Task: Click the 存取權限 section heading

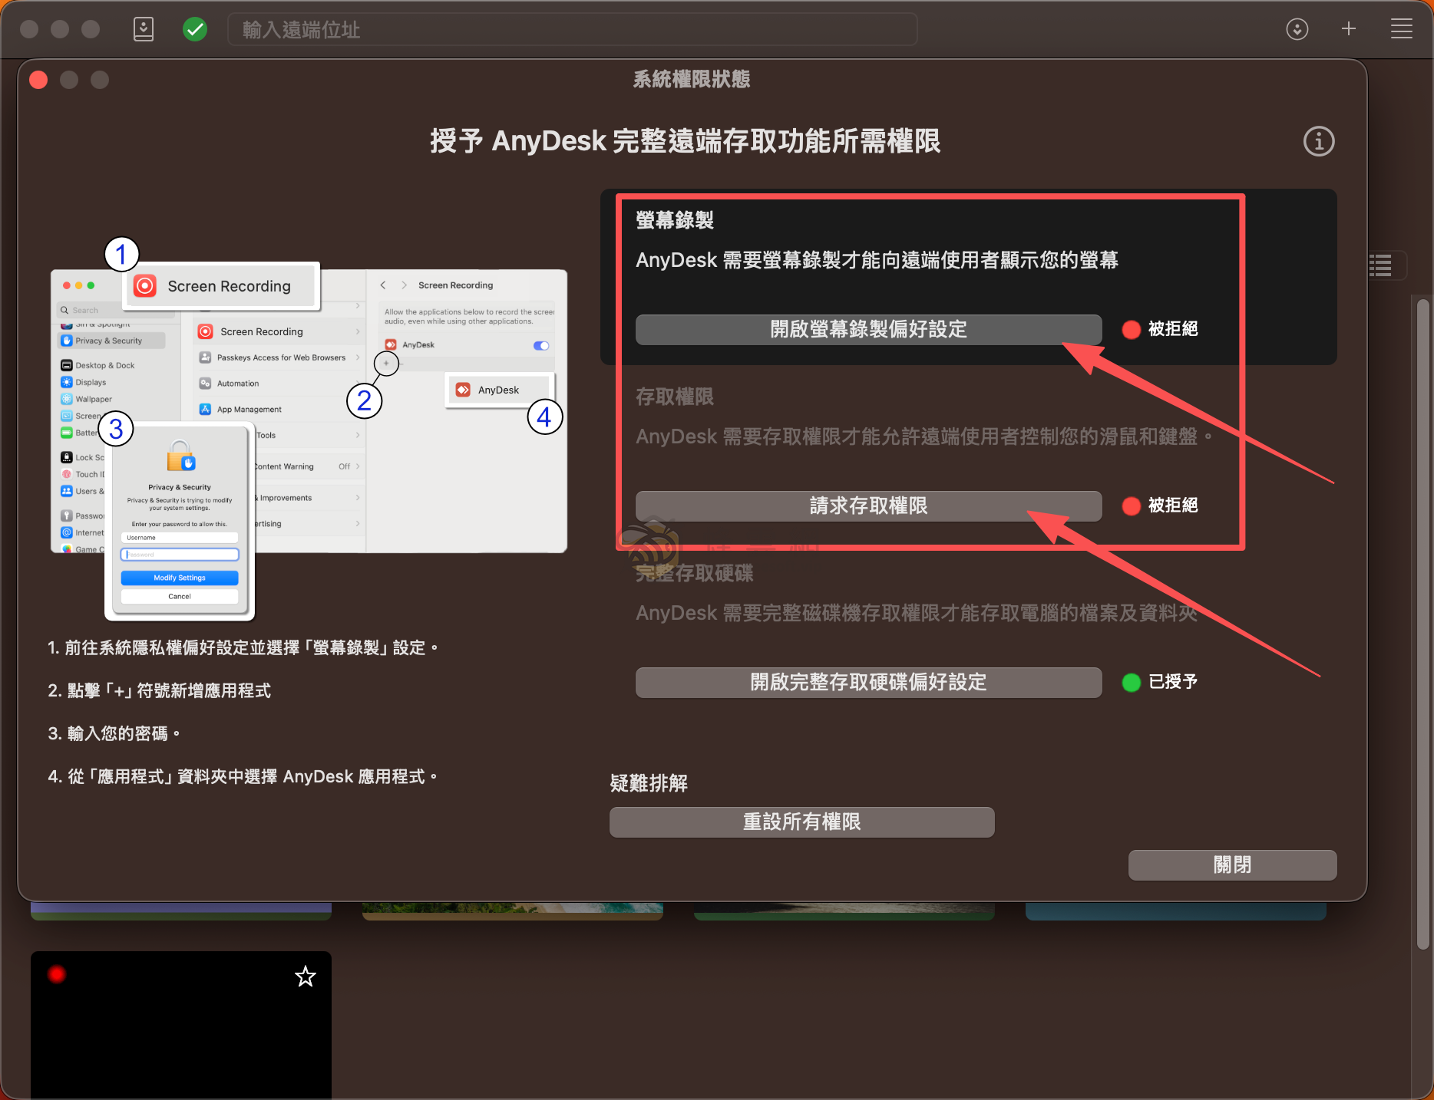Action: pyautogui.click(x=675, y=397)
